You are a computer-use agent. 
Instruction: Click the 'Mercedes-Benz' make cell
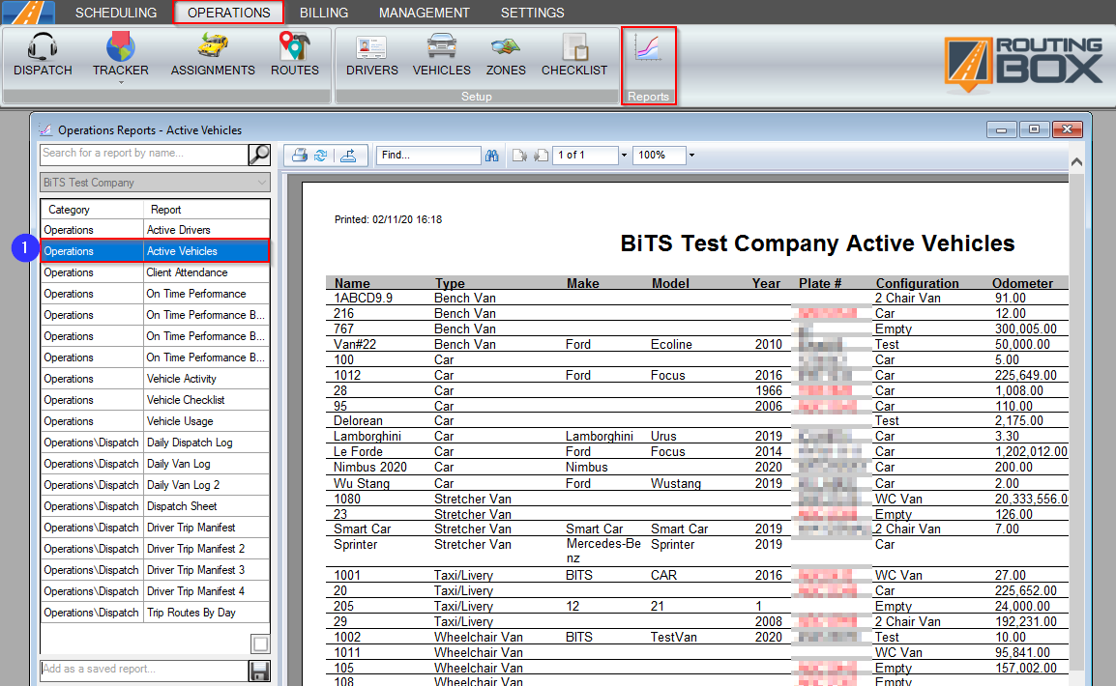[x=603, y=551]
